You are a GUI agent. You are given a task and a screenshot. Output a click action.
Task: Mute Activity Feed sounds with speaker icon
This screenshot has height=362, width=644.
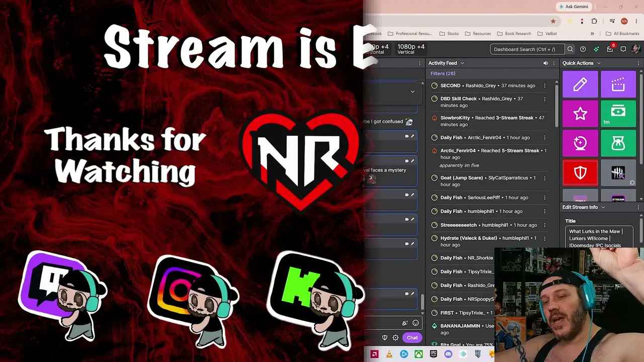(545, 63)
